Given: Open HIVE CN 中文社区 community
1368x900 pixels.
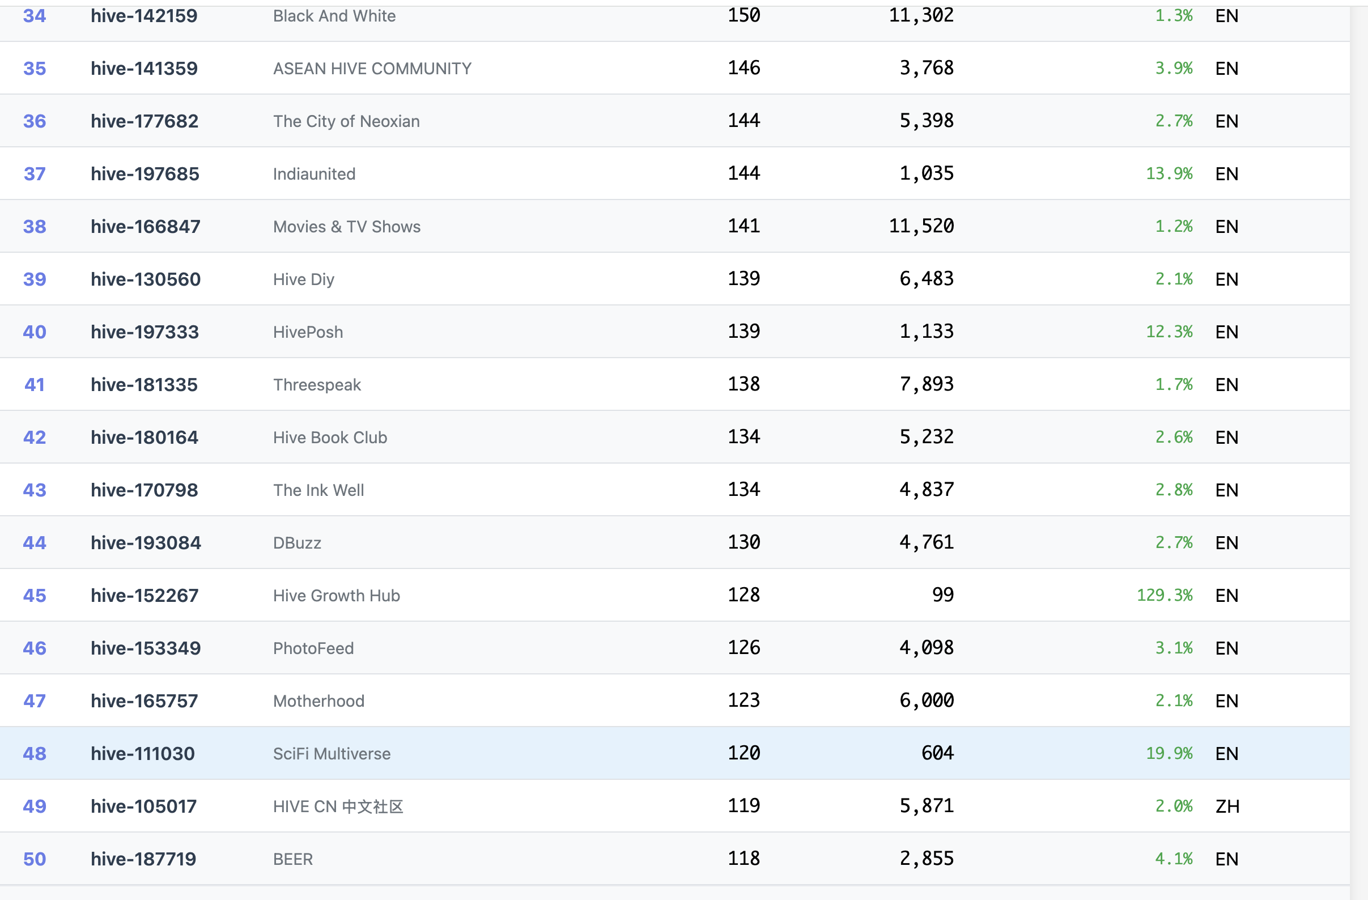Looking at the screenshot, I should 338,806.
